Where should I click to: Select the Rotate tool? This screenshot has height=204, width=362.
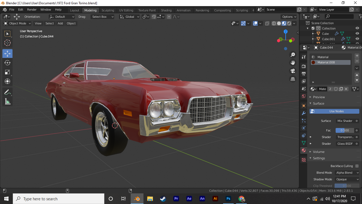point(7,63)
